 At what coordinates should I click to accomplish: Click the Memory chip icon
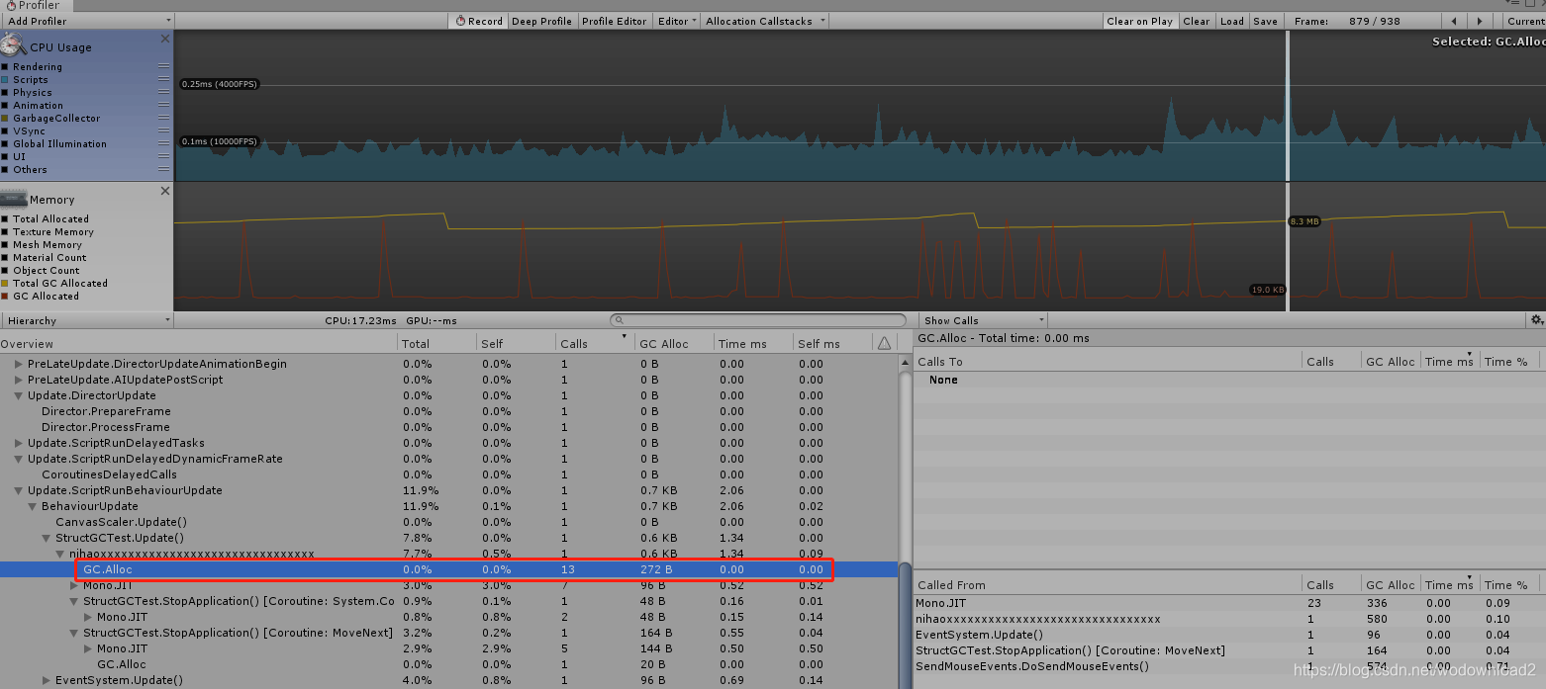pos(14,198)
